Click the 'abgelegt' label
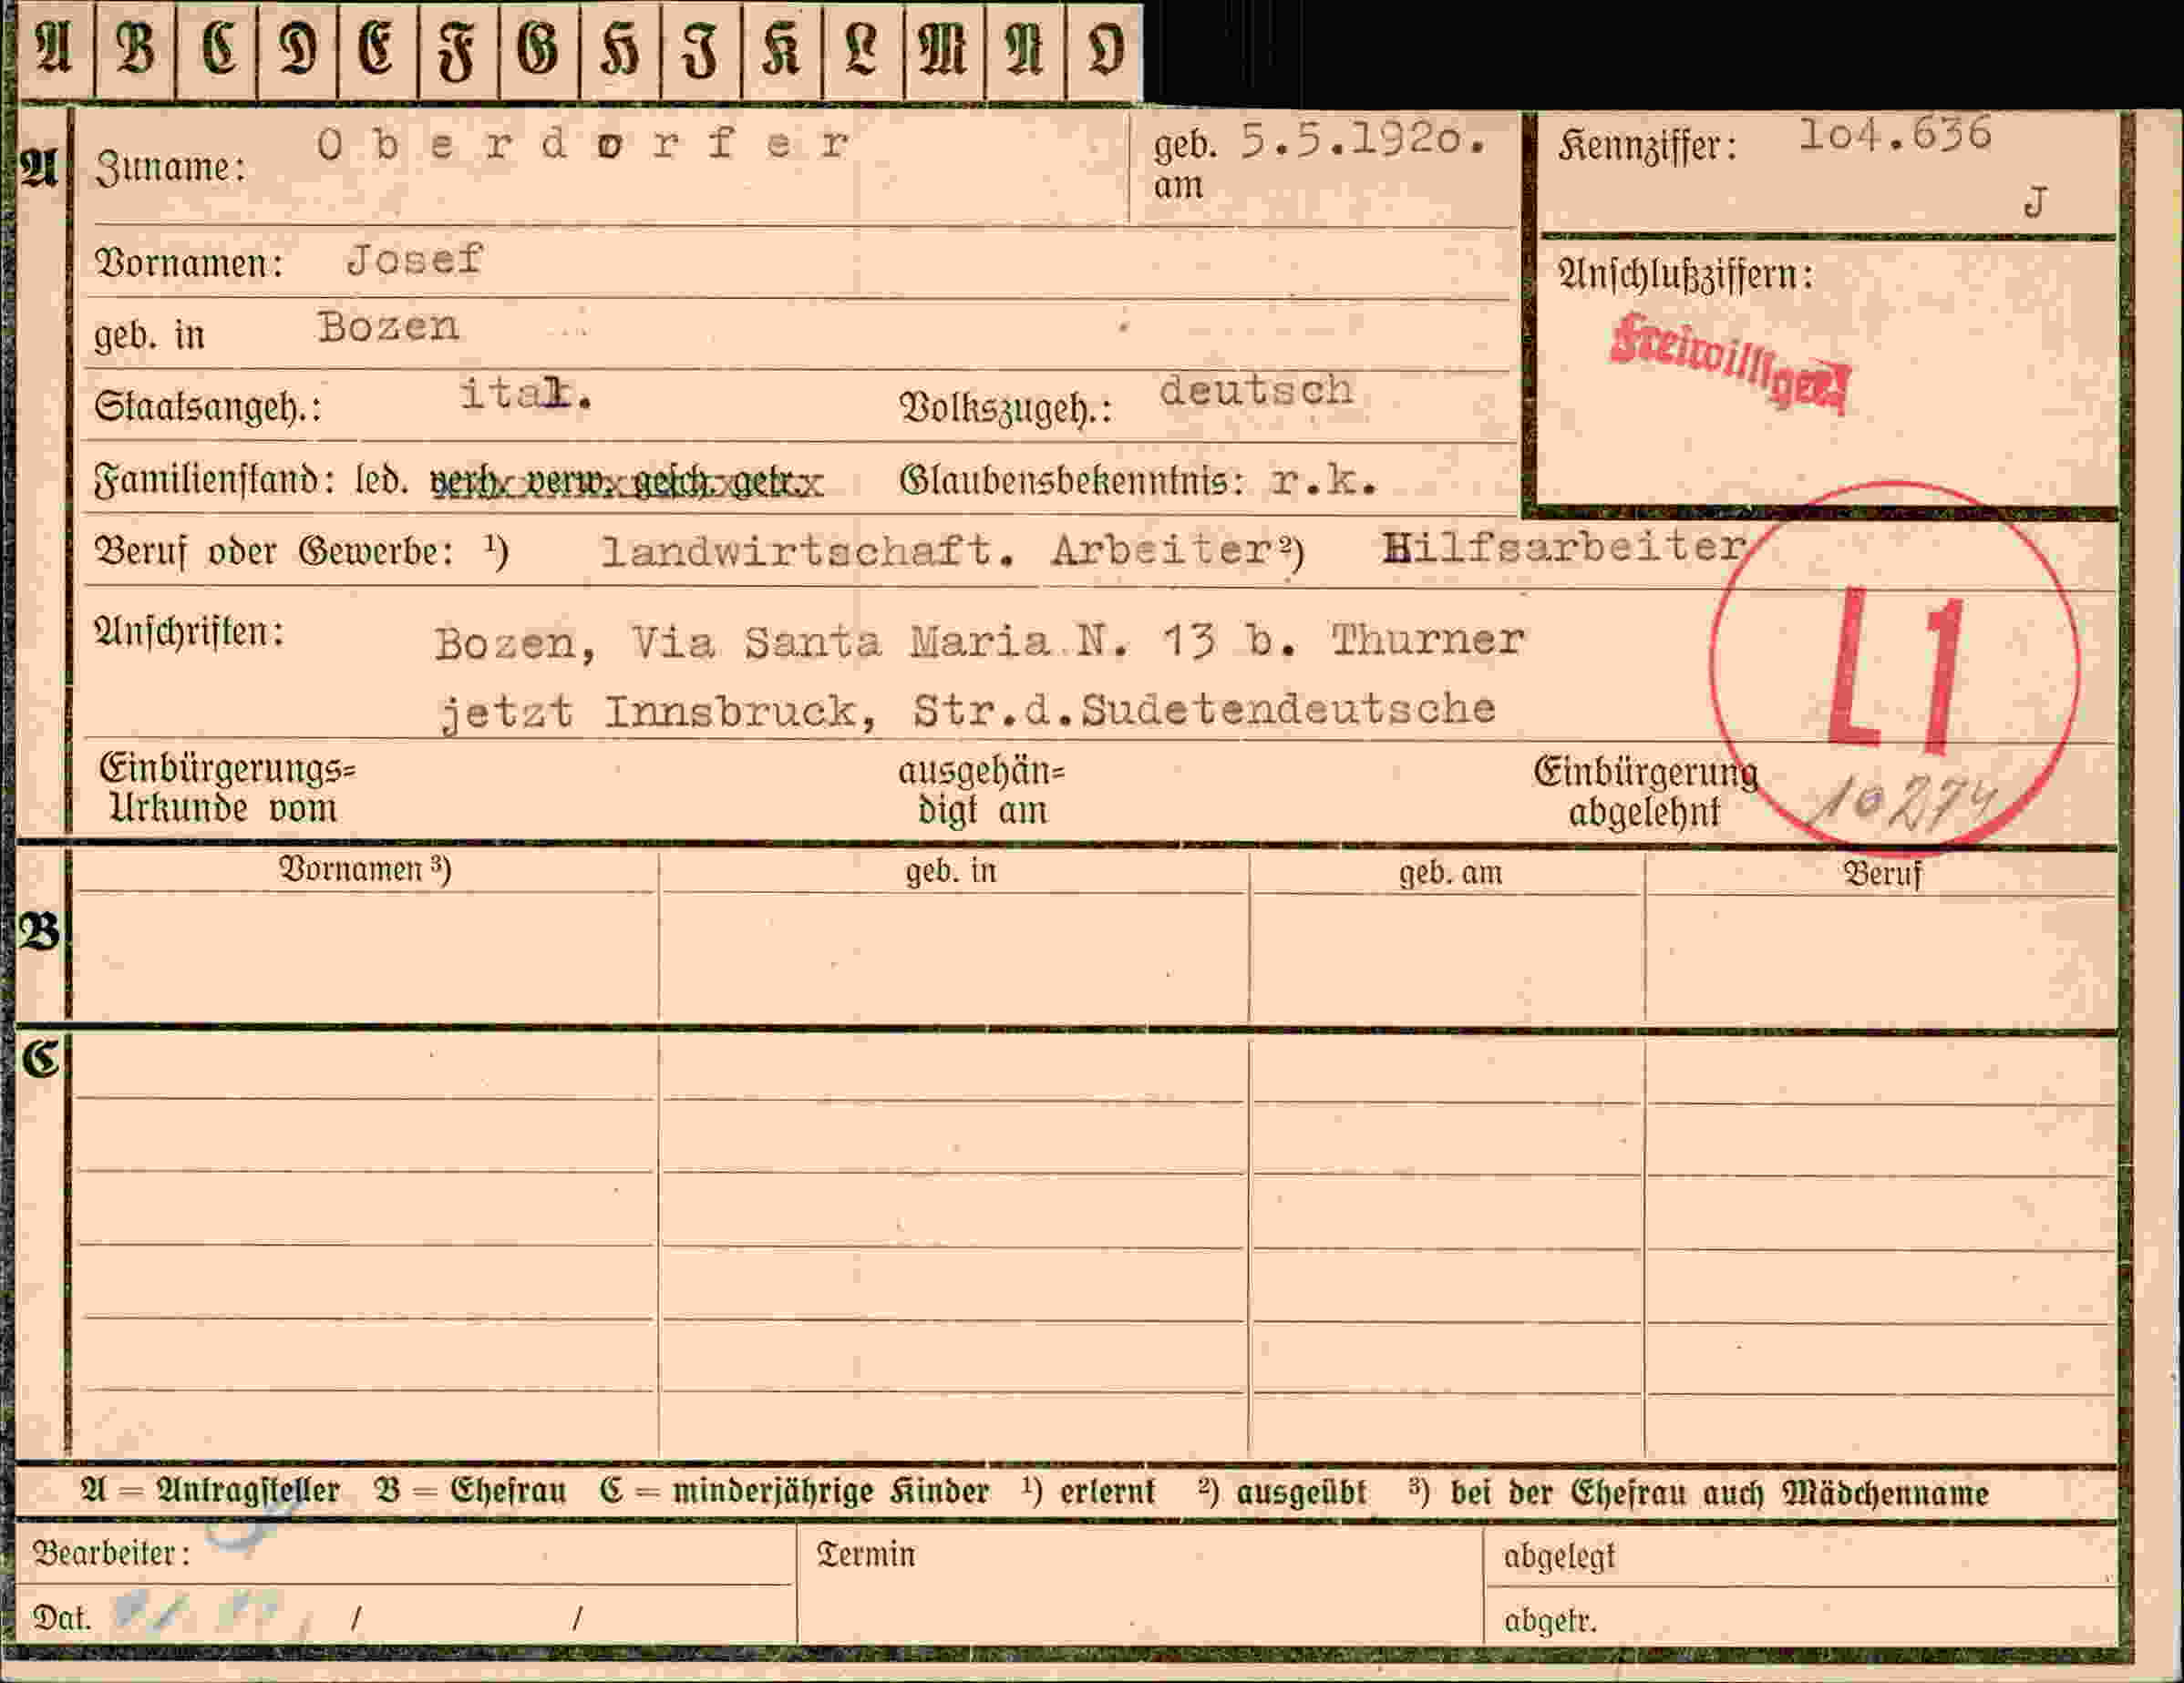Viewport: 2184px width, 1683px height. click(1559, 1557)
